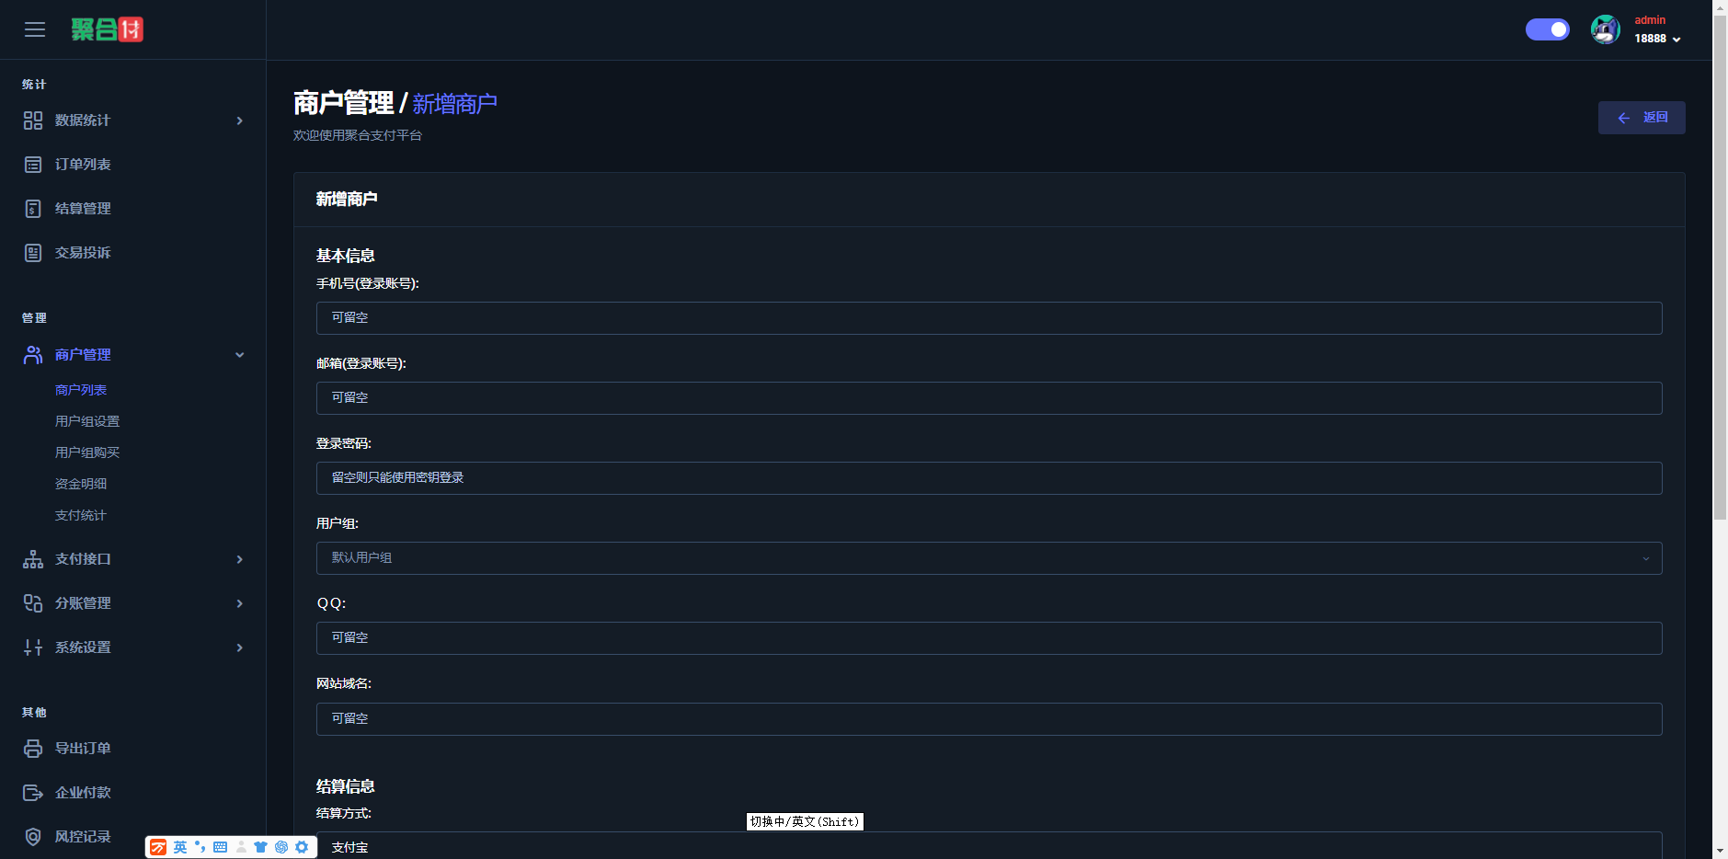Click the 聚合付 logo
Screen dimensions: 1728x859
coord(108,29)
